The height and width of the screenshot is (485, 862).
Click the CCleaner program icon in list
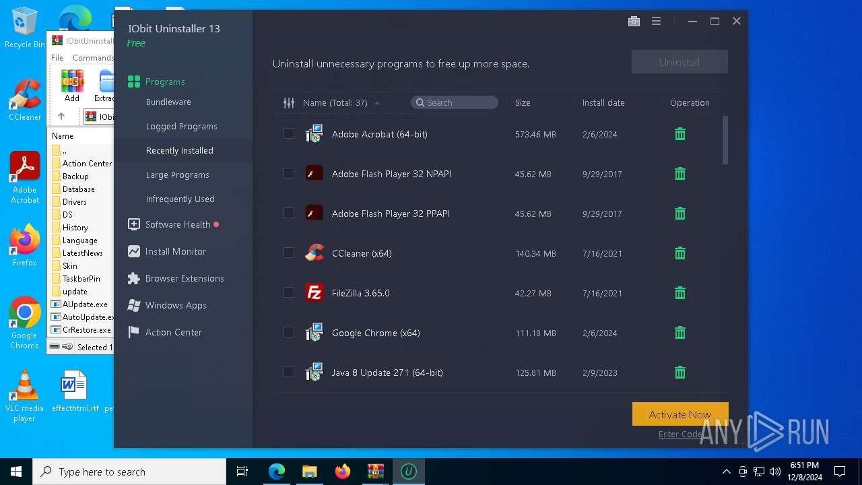pos(314,253)
